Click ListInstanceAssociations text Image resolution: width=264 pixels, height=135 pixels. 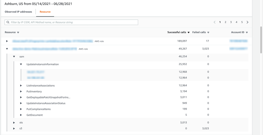click(40, 86)
